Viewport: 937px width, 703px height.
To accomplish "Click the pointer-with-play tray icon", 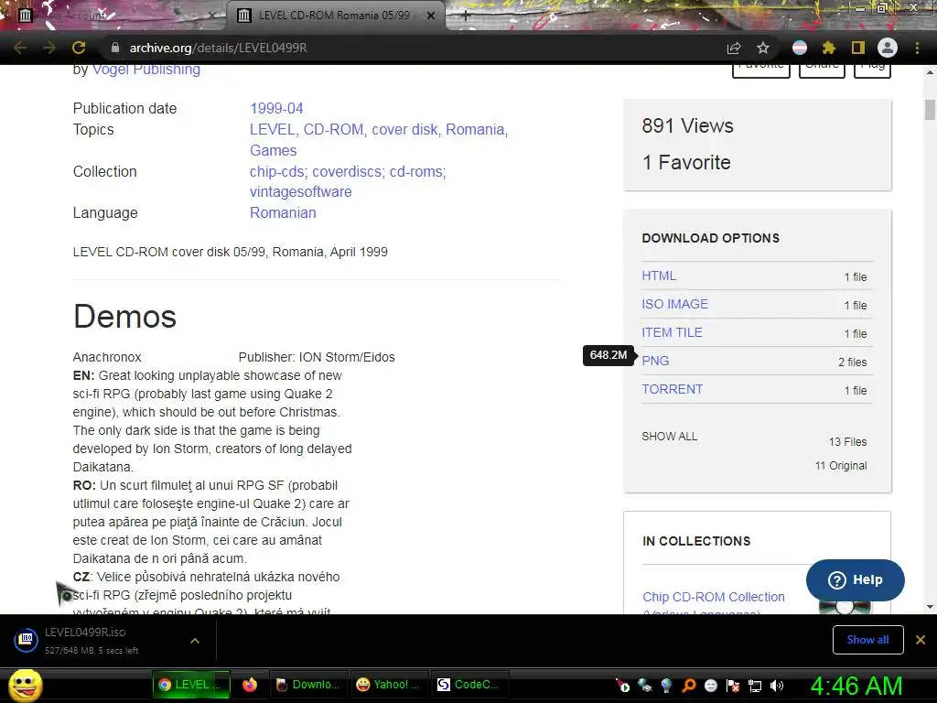I will 622,685.
